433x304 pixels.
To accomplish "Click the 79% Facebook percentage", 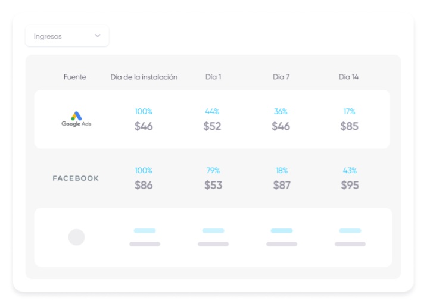I will click(x=213, y=171).
